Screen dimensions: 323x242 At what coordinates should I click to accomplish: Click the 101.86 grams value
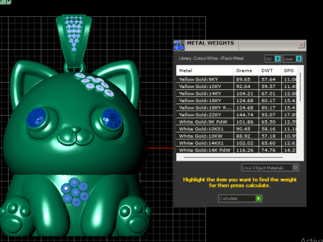click(x=245, y=122)
